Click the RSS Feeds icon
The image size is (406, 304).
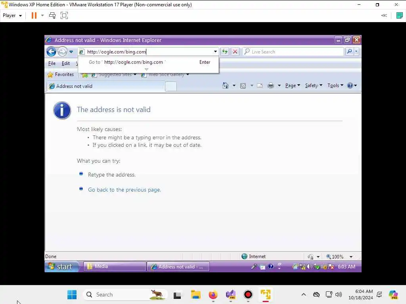click(243, 86)
